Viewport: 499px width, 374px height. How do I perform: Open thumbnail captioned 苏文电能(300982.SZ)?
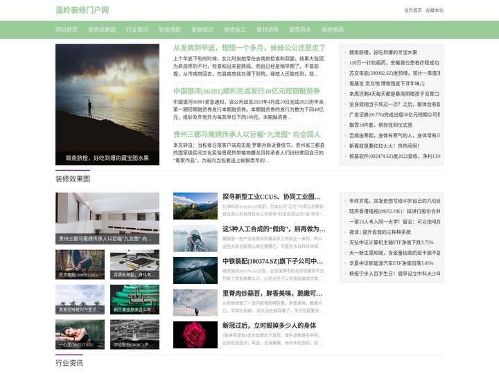[x=80, y=265]
